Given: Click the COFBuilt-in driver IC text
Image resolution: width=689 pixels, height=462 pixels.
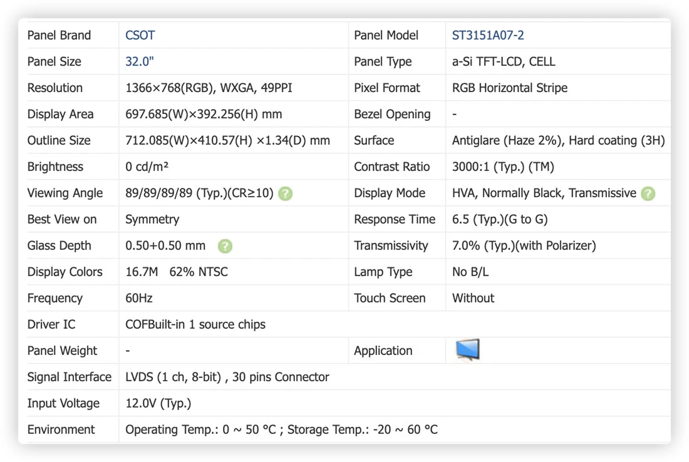Looking at the screenshot, I should [195, 324].
